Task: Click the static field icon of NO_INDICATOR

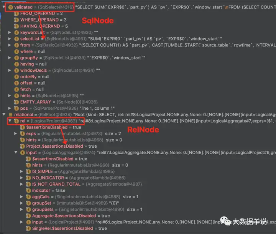Action: (28, 178)
